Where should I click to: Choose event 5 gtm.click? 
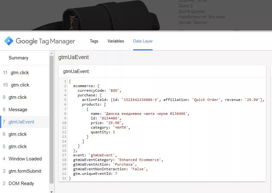(25, 147)
